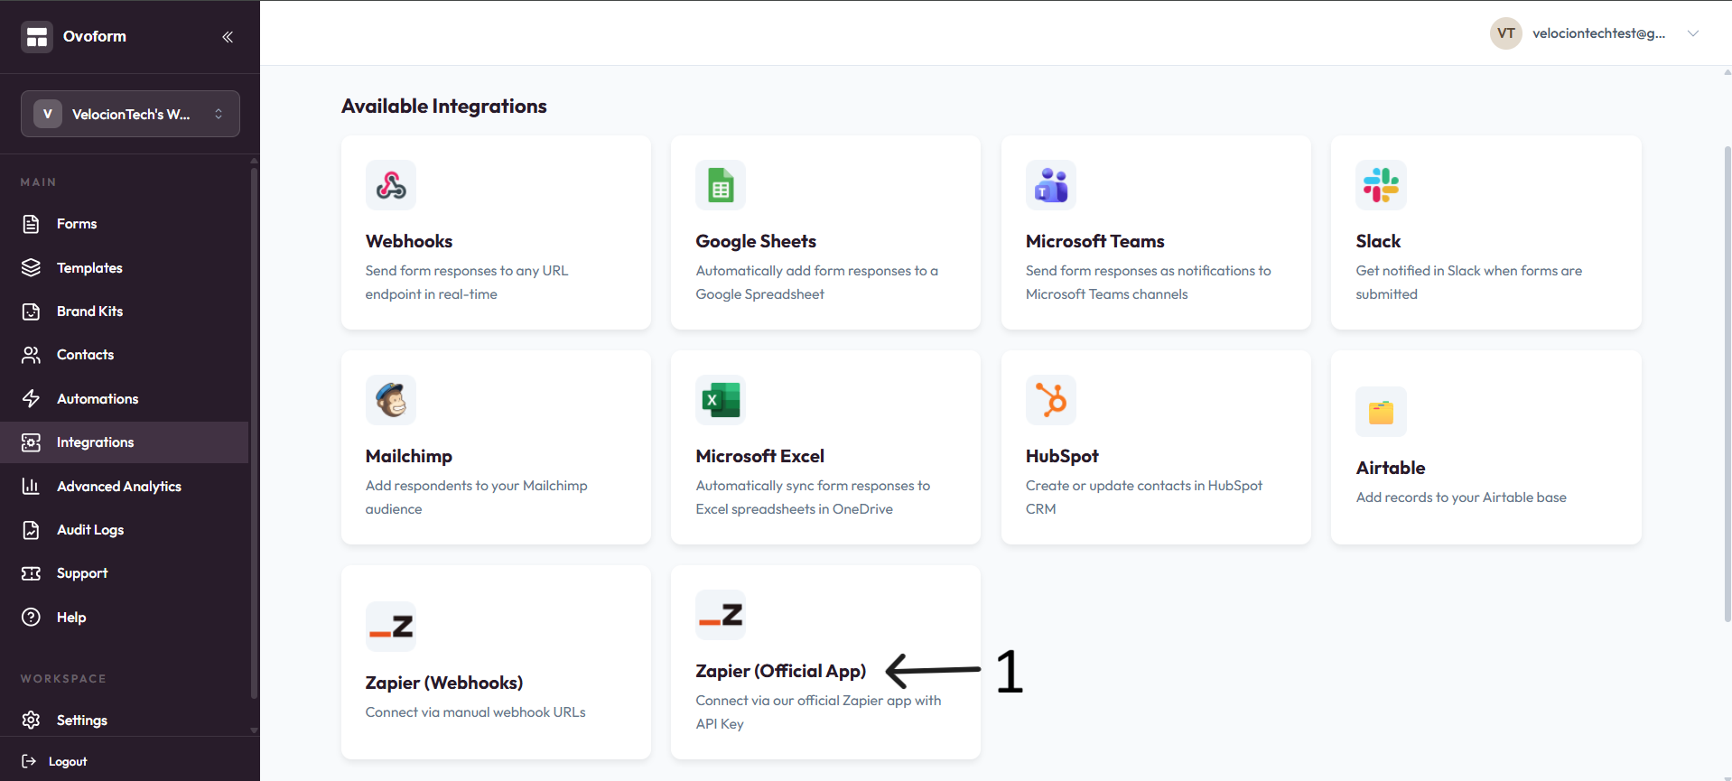
Task: Click the Contacts people icon in sidebar
Action: [31, 355]
